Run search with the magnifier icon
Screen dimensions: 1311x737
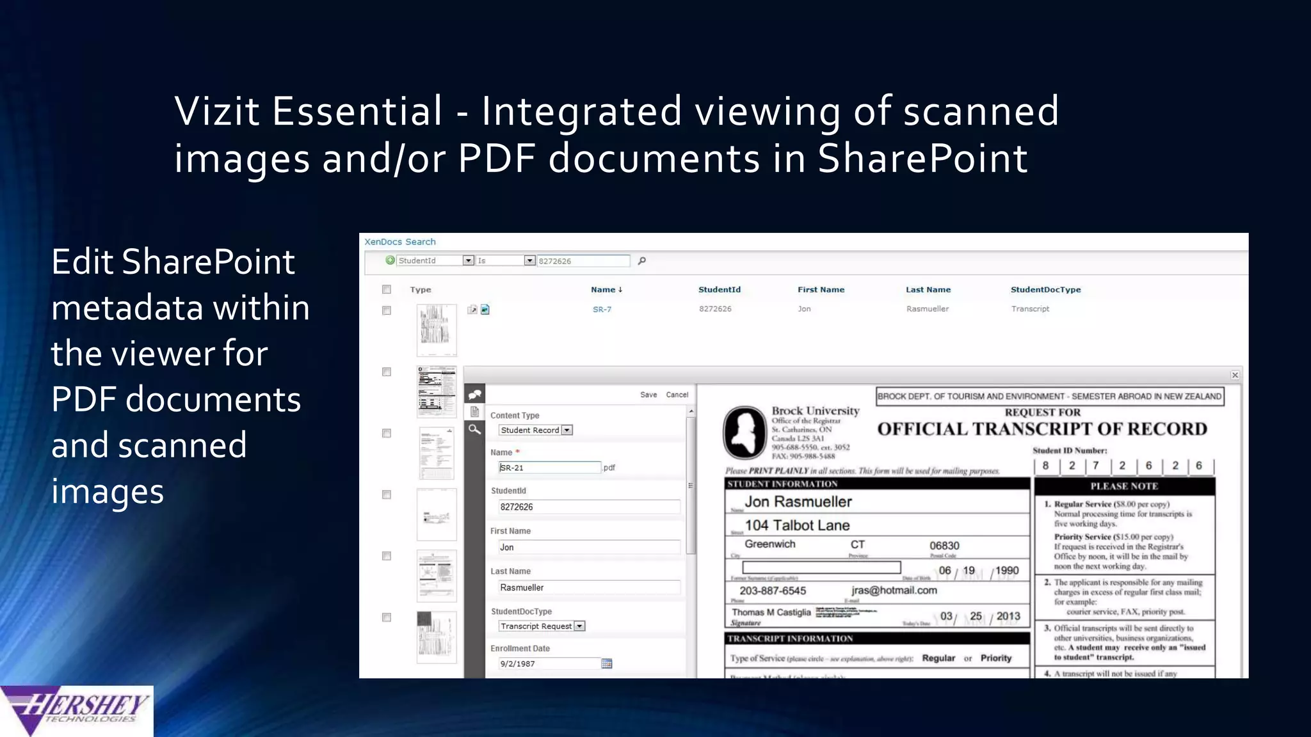641,261
